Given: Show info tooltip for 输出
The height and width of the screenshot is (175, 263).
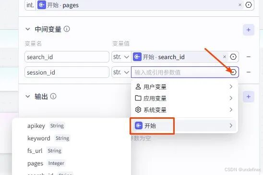Looking at the screenshot, I should click(53, 96).
